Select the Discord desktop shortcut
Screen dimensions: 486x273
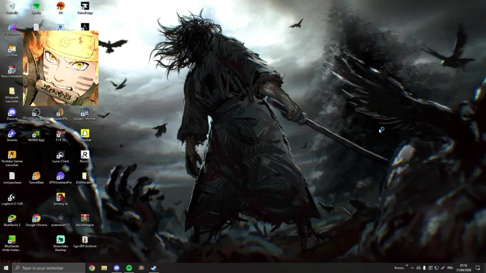click(12, 115)
